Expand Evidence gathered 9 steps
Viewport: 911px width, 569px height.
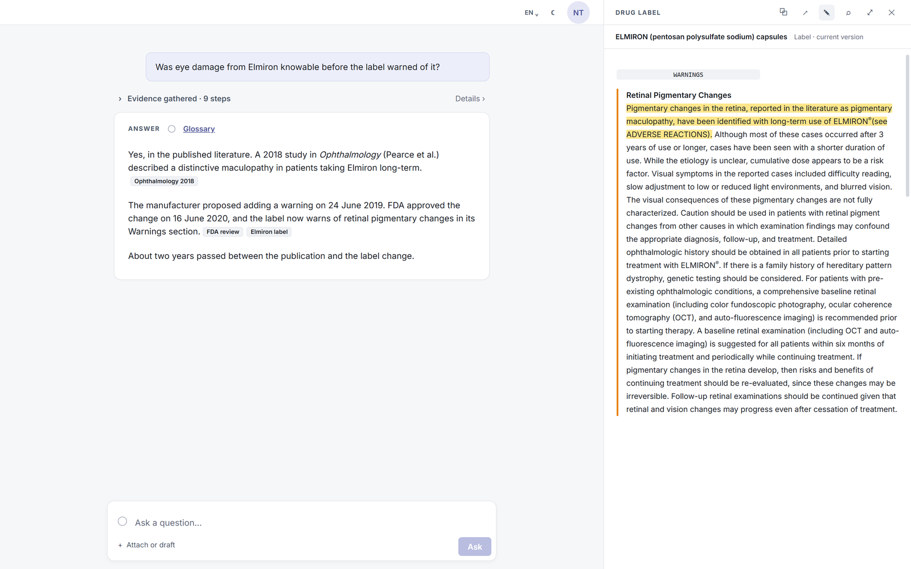pyautogui.click(x=174, y=98)
